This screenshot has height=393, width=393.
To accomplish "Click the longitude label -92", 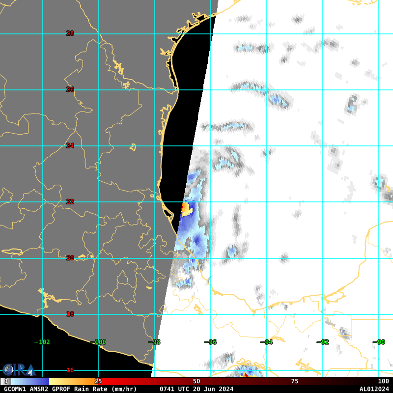I will click(323, 342).
